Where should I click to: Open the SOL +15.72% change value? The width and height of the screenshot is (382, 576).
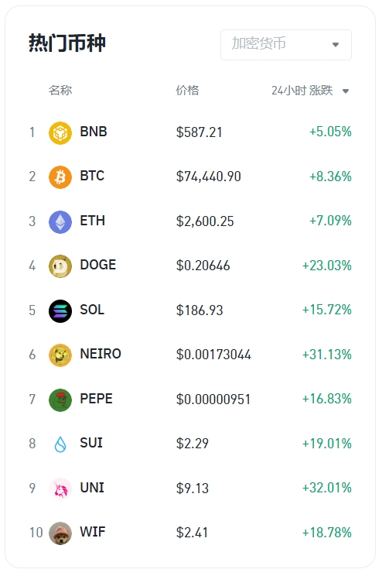tap(326, 310)
